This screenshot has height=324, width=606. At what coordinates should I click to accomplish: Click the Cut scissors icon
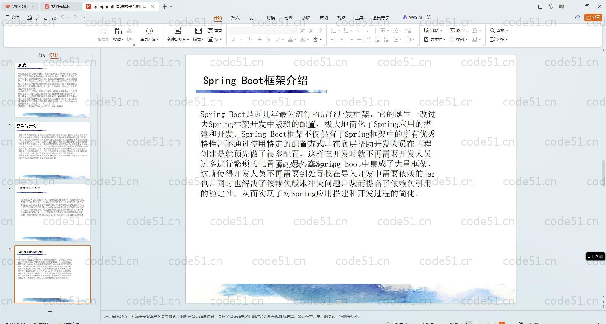tap(130, 31)
